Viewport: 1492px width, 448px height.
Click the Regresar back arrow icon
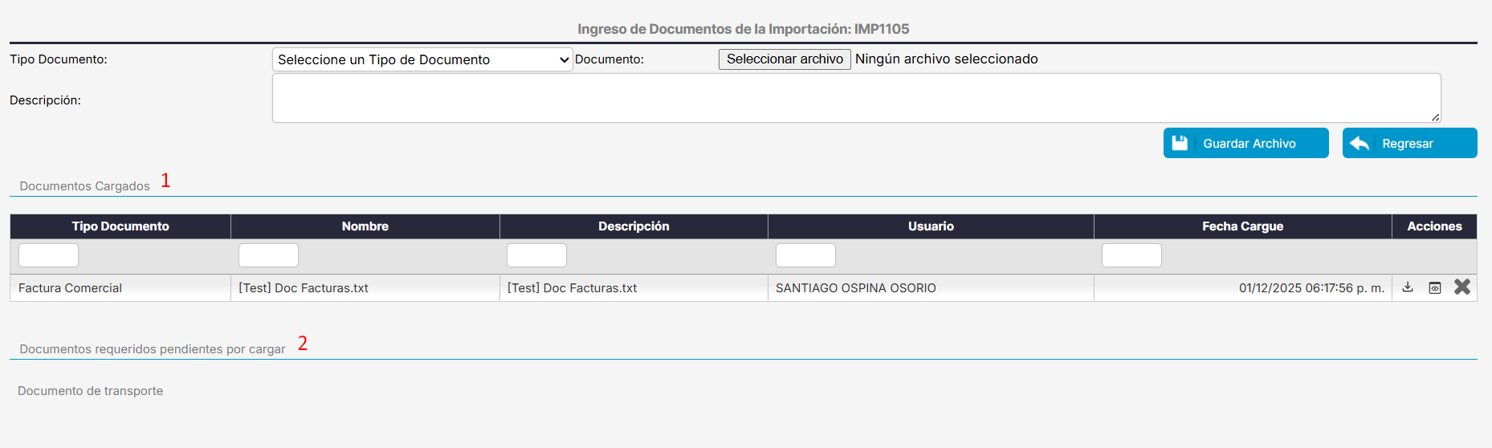[1360, 144]
